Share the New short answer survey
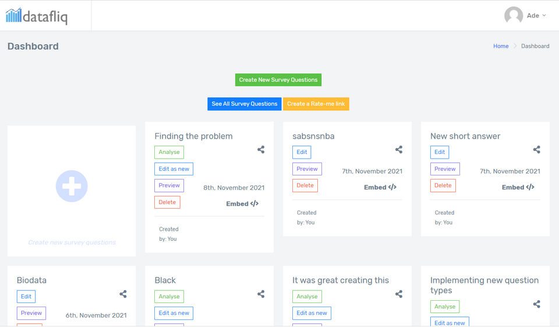 [x=536, y=150]
